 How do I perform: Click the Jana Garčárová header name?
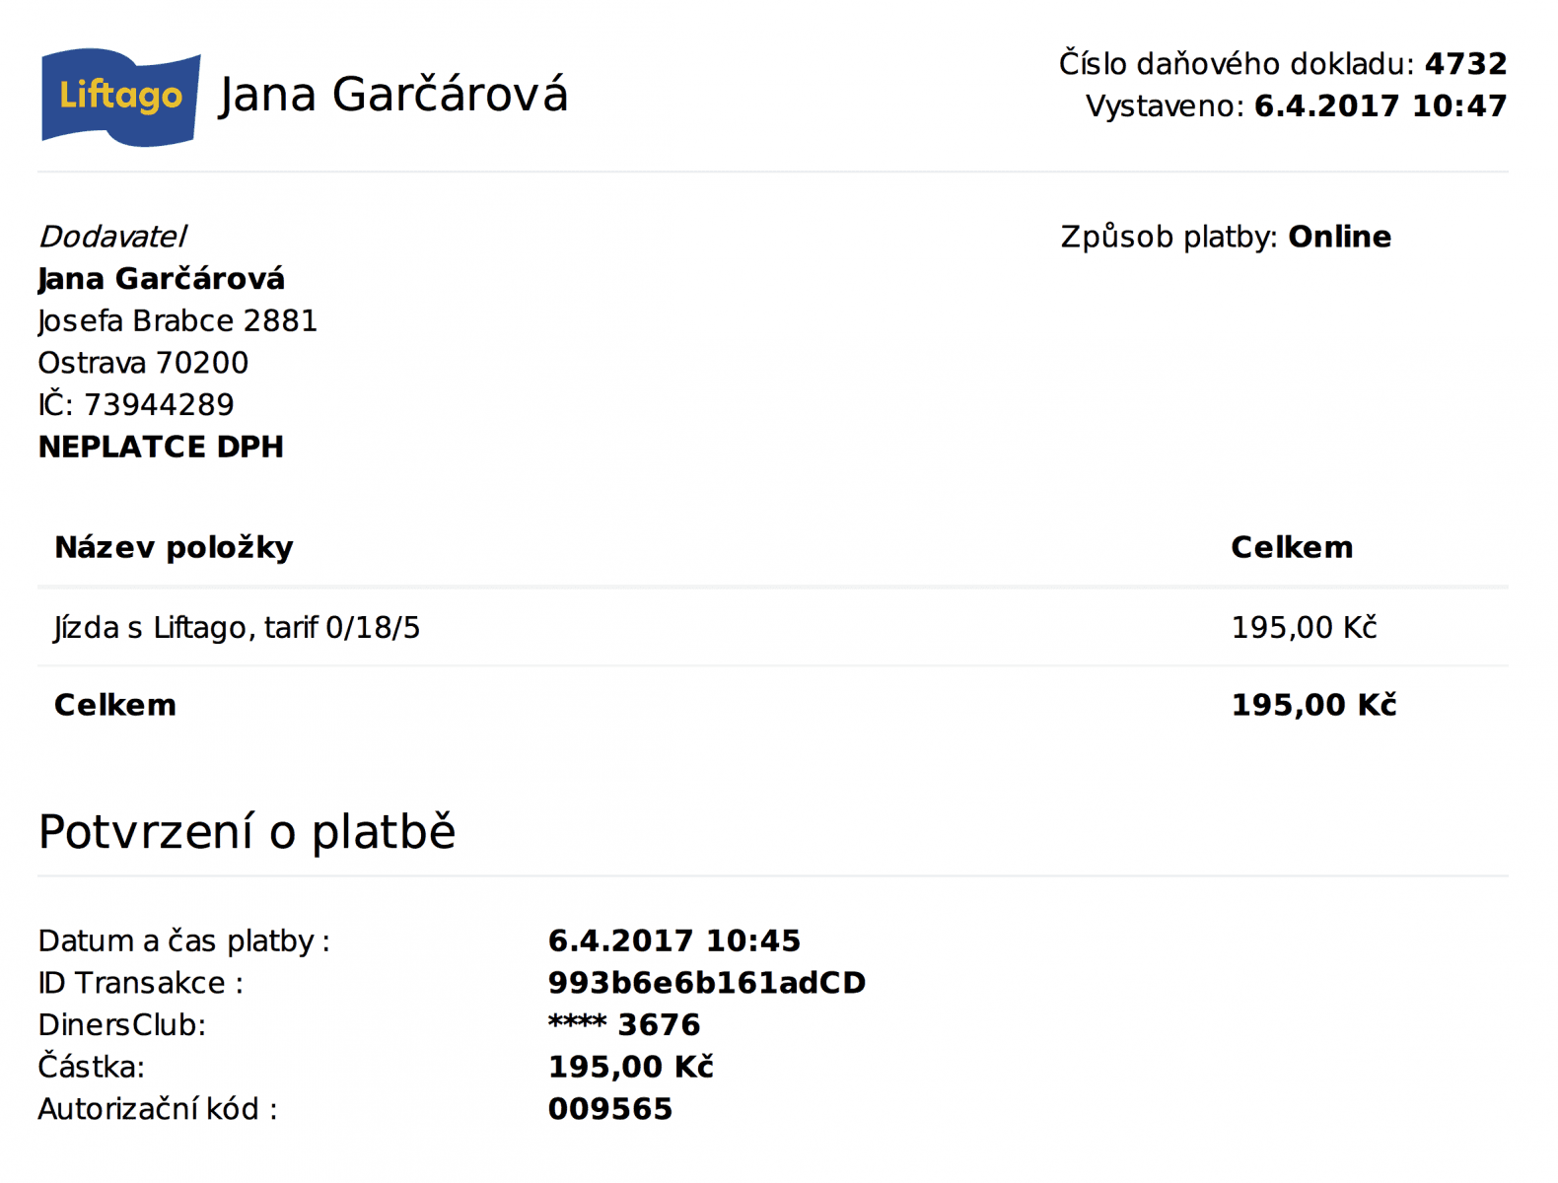pyautogui.click(x=393, y=96)
